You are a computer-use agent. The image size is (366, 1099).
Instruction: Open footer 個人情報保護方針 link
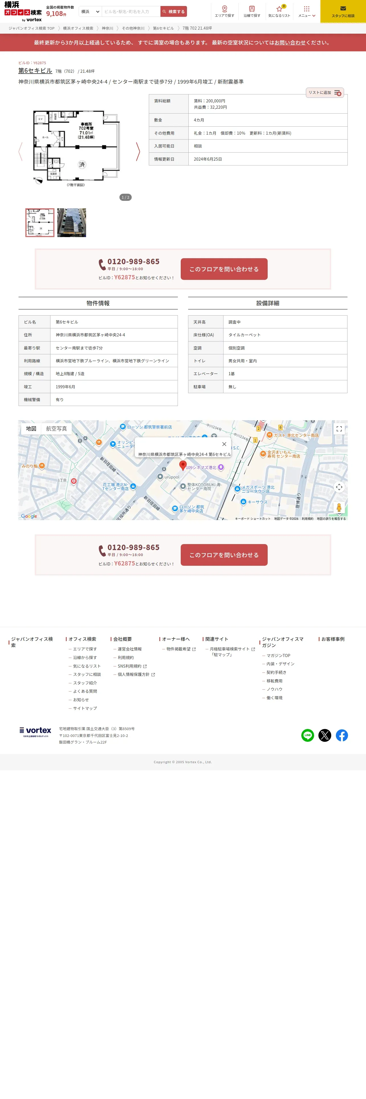[x=136, y=674]
